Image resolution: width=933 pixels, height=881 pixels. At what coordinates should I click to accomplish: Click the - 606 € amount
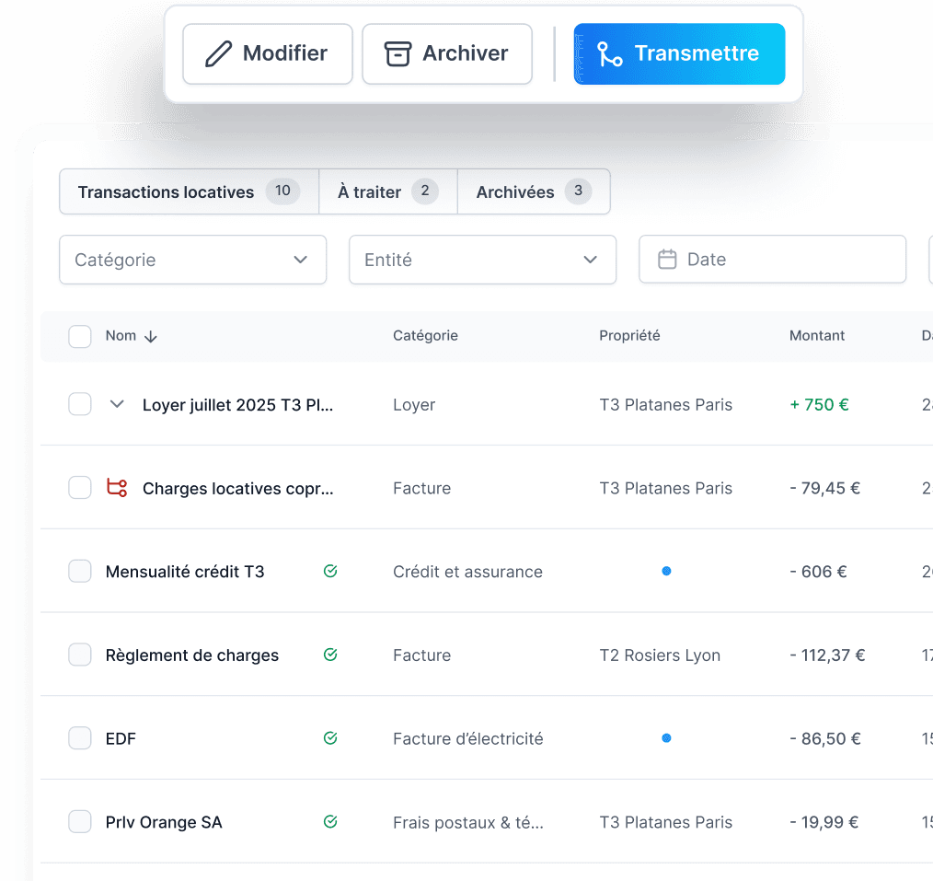click(818, 572)
